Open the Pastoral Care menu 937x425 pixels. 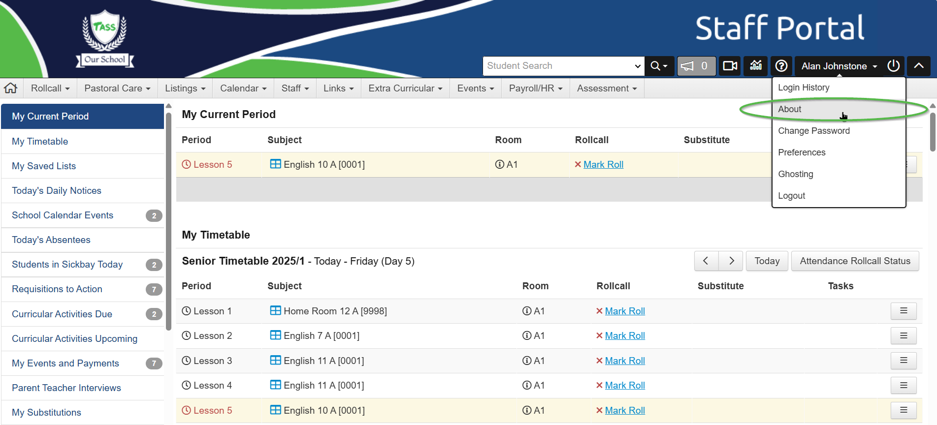click(x=117, y=89)
